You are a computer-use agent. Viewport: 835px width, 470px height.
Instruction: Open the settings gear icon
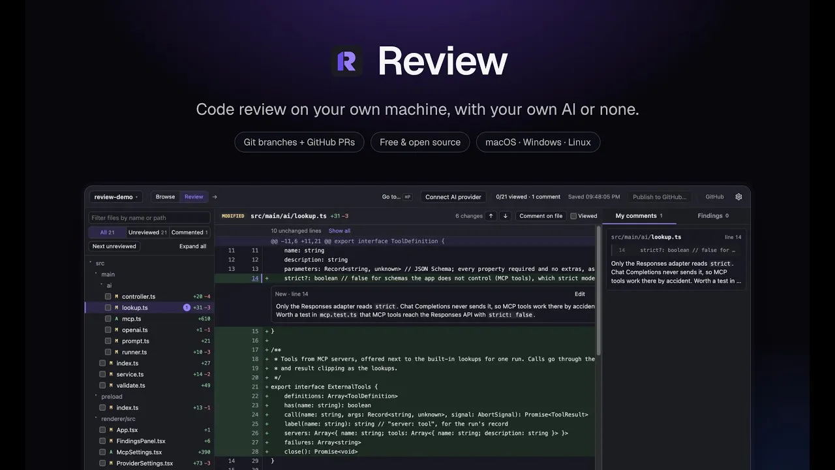tap(738, 196)
